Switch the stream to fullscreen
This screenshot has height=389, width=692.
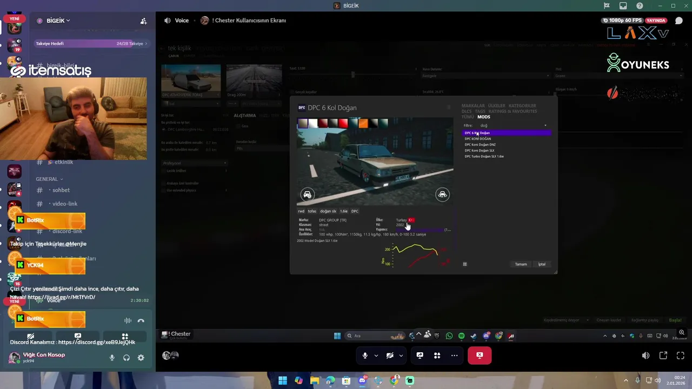(x=680, y=356)
